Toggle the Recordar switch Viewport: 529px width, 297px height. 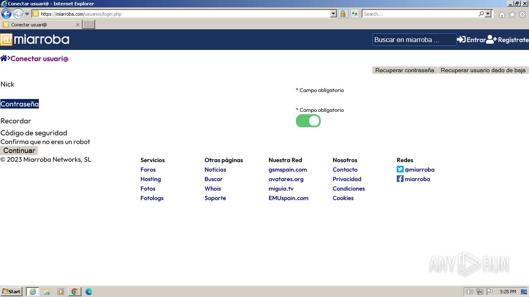click(308, 121)
